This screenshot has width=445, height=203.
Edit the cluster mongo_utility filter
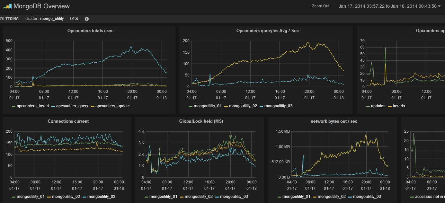point(72,19)
